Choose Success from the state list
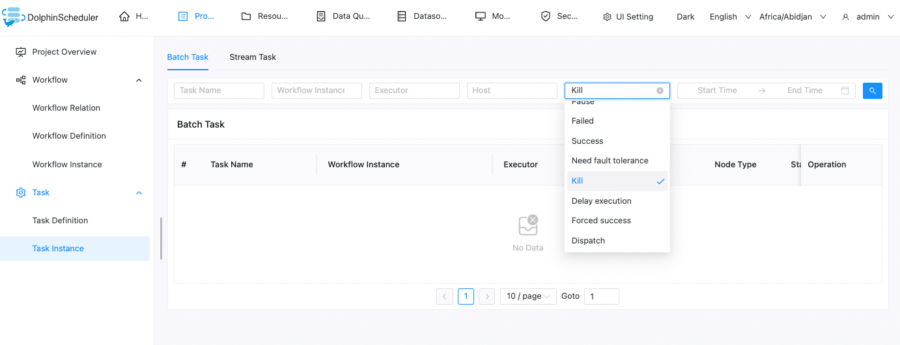This screenshot has width=900, height=345. click(617, 141)
